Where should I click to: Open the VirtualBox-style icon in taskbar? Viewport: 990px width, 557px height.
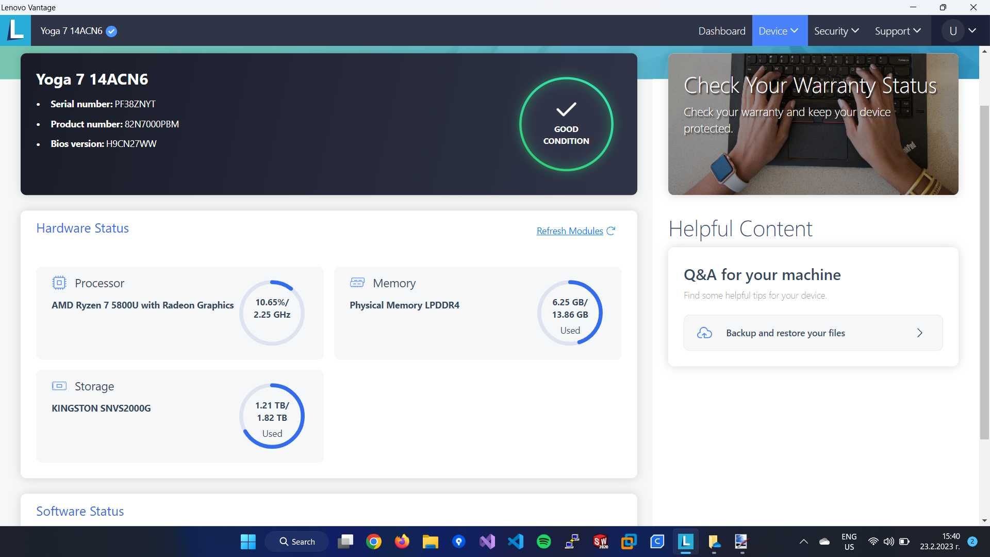pyautogui.click(x=629, y=542)
